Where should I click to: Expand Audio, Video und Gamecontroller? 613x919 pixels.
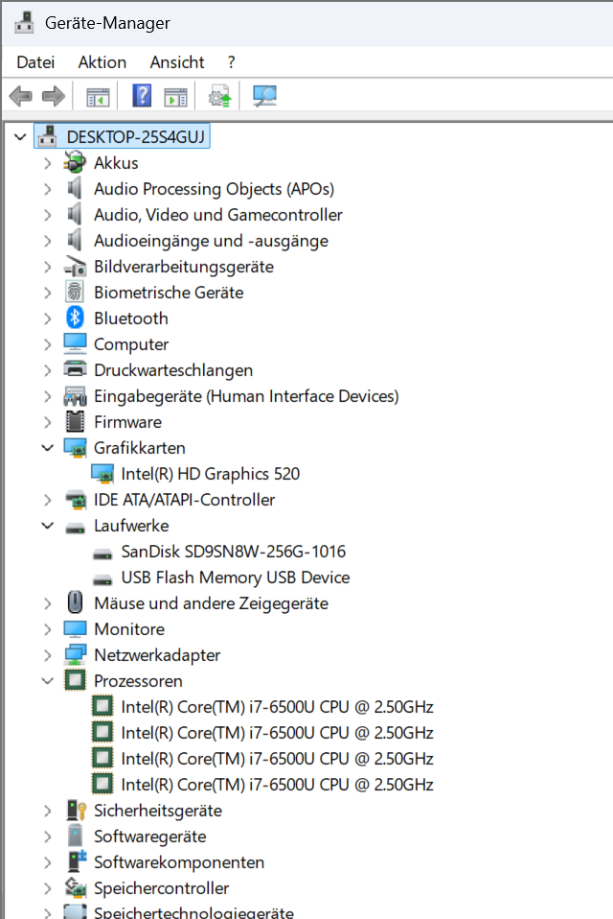47,215
